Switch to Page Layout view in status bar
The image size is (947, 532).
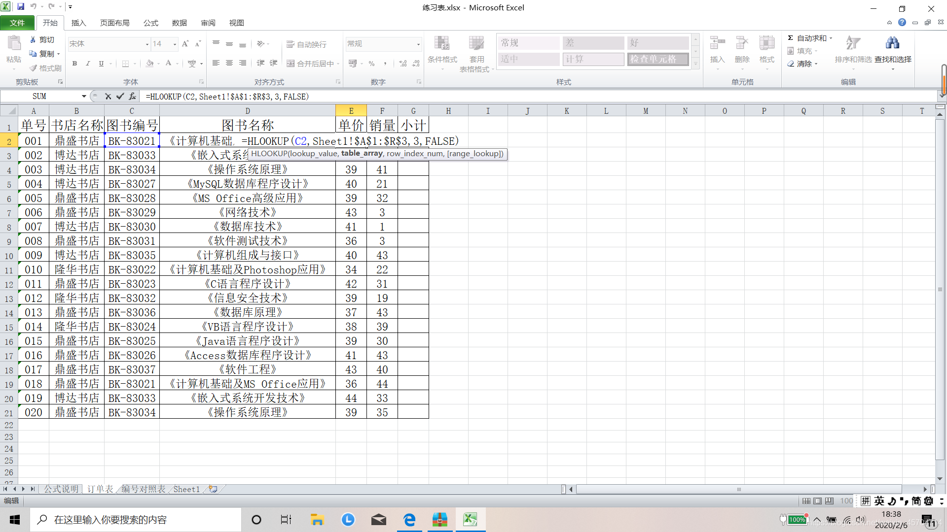click(818, 501)
